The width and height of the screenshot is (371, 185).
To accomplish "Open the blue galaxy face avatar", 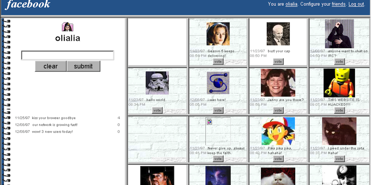I will point(218,176).
